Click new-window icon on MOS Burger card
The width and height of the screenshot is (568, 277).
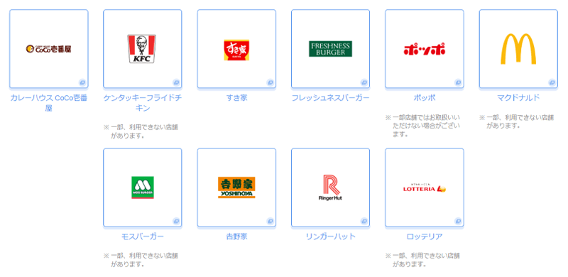tap(176, 221)
